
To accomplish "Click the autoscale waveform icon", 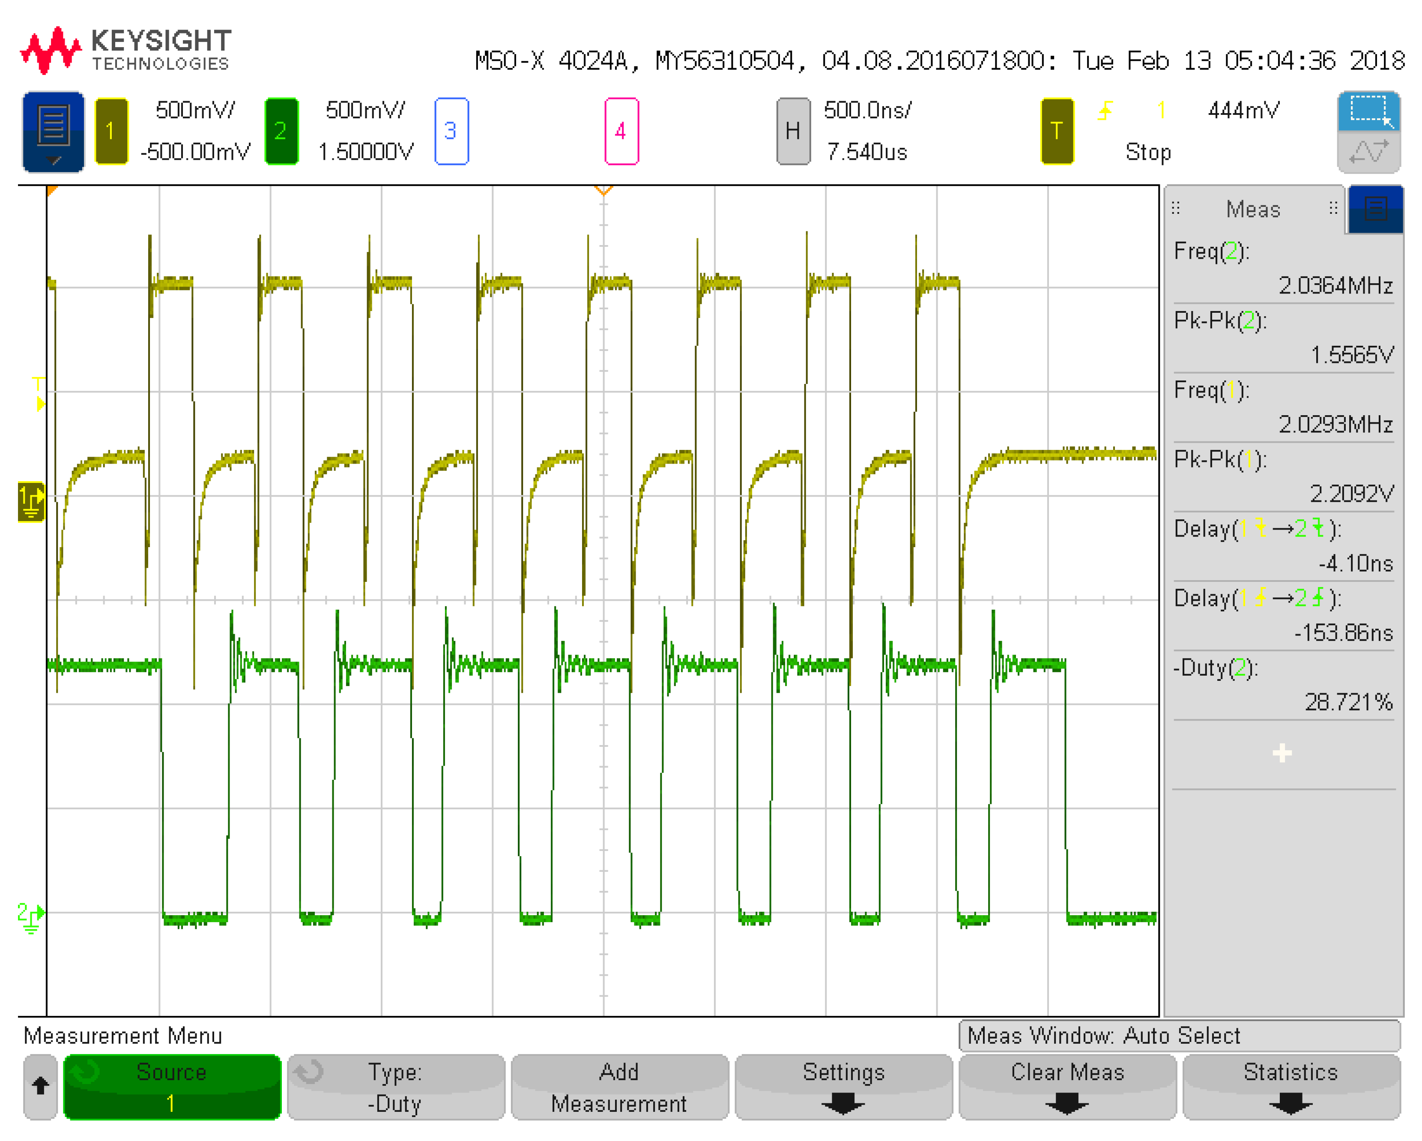I will 1368,153.
